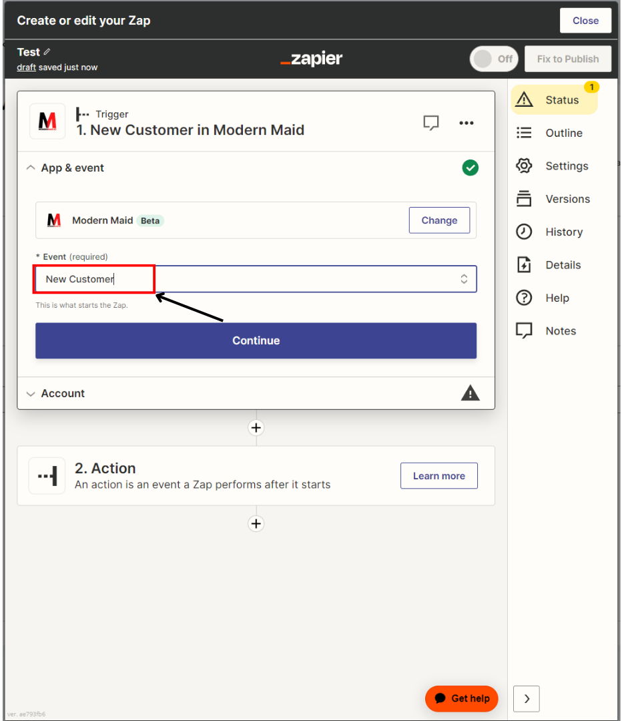Viewport: 622px width, 721px height.
Task: Click the Modern Maid logo in trigger header
Action: point(47,122)
